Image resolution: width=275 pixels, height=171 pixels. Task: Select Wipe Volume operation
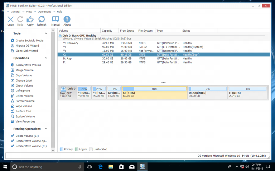[x=21, y=106]
